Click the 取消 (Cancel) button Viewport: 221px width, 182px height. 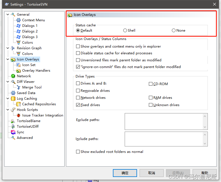coord(152,173)
